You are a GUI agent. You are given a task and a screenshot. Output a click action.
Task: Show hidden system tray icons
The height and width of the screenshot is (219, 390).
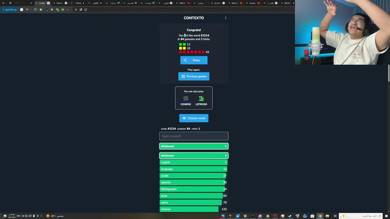(41, 216)
